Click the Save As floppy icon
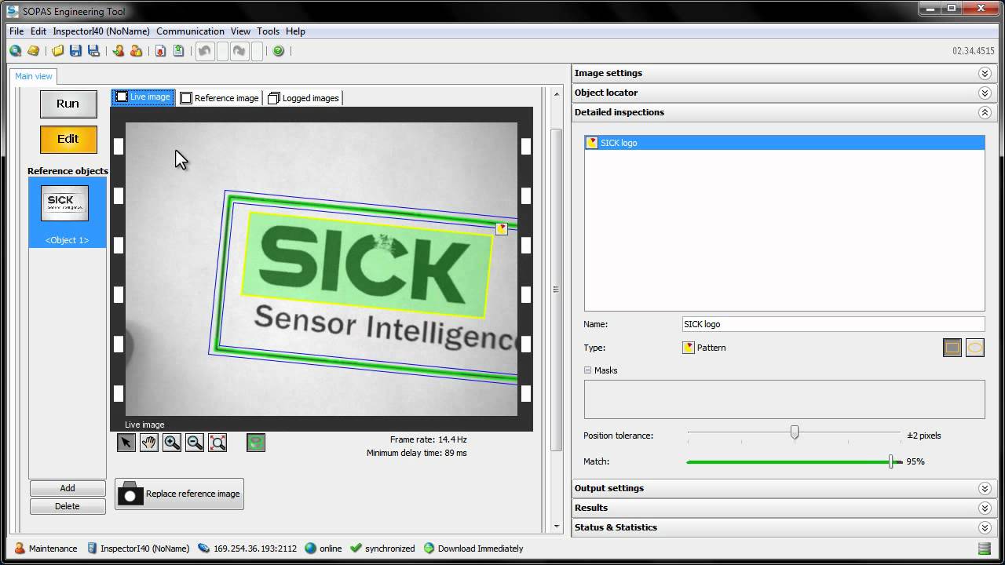Viewport: 1005px width, 565px height. 93,51
